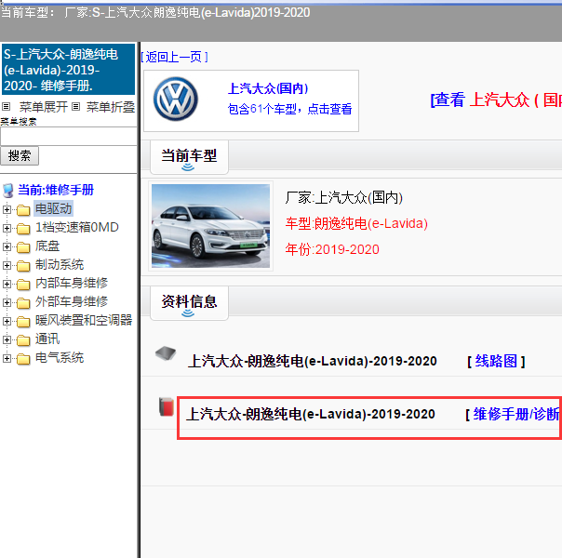Select the 外部车身维修 tree item
This screenshot has height=558, width=562.
tap(72, 301)
